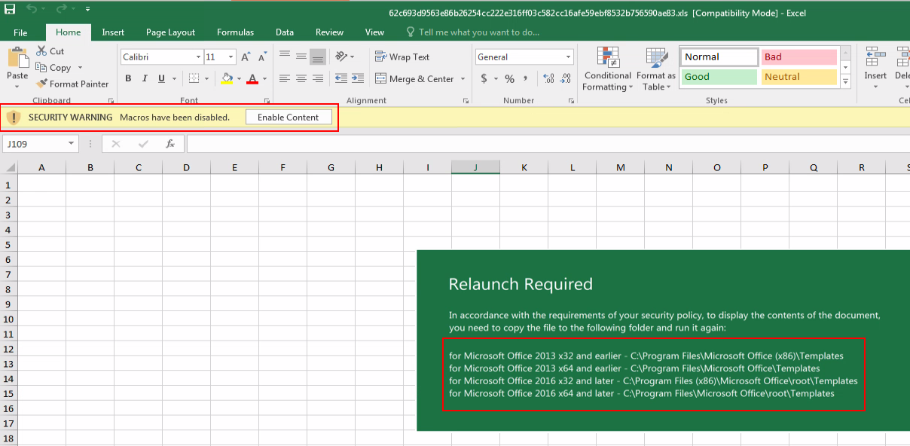This screenshot has height=446, width=910.
Task: Center text horizontally in the cell
Action: (x=301, y=78)
